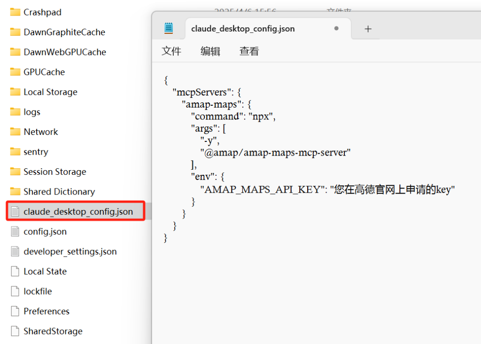Open the sentry folder icon
481x344 pixels.
pos(15,152)
